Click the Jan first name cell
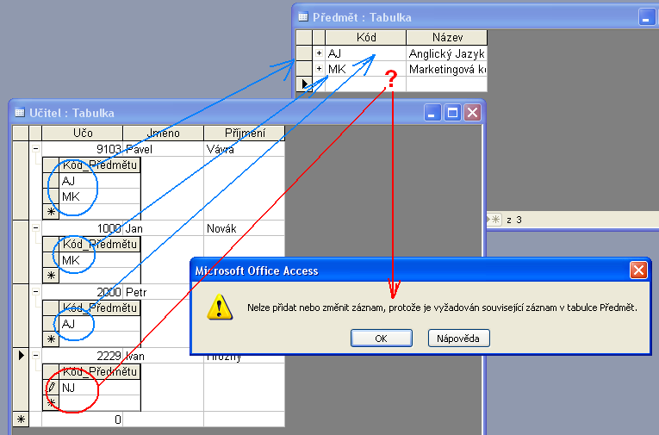659x435 pixels. pos(163,228)
